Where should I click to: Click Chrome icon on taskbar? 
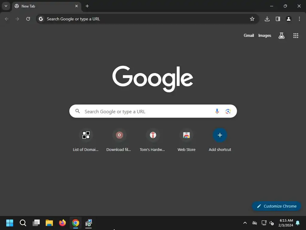pos(76,223)
